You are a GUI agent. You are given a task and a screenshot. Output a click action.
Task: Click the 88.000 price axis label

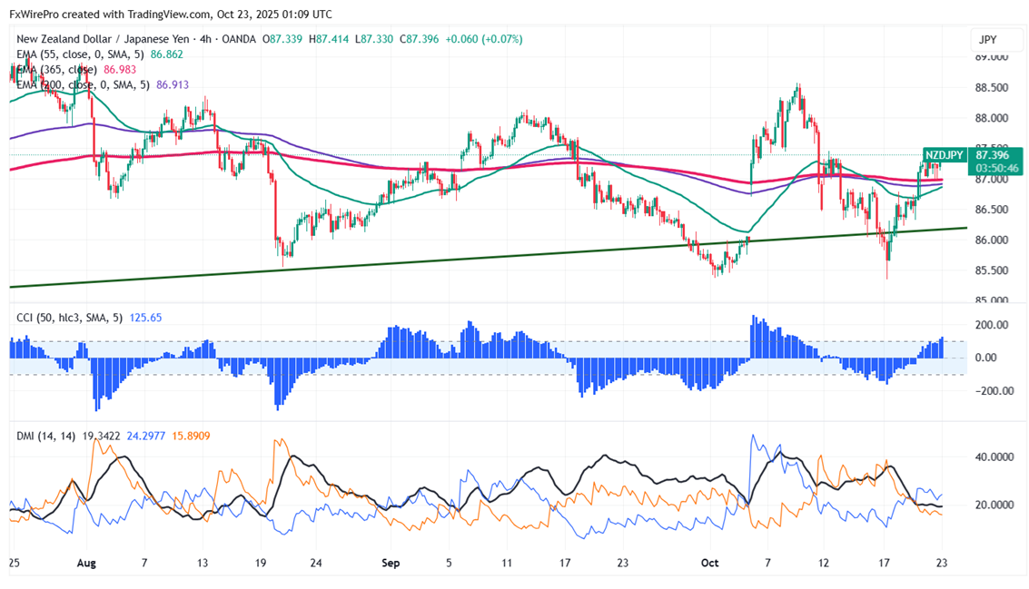(992, 119)
